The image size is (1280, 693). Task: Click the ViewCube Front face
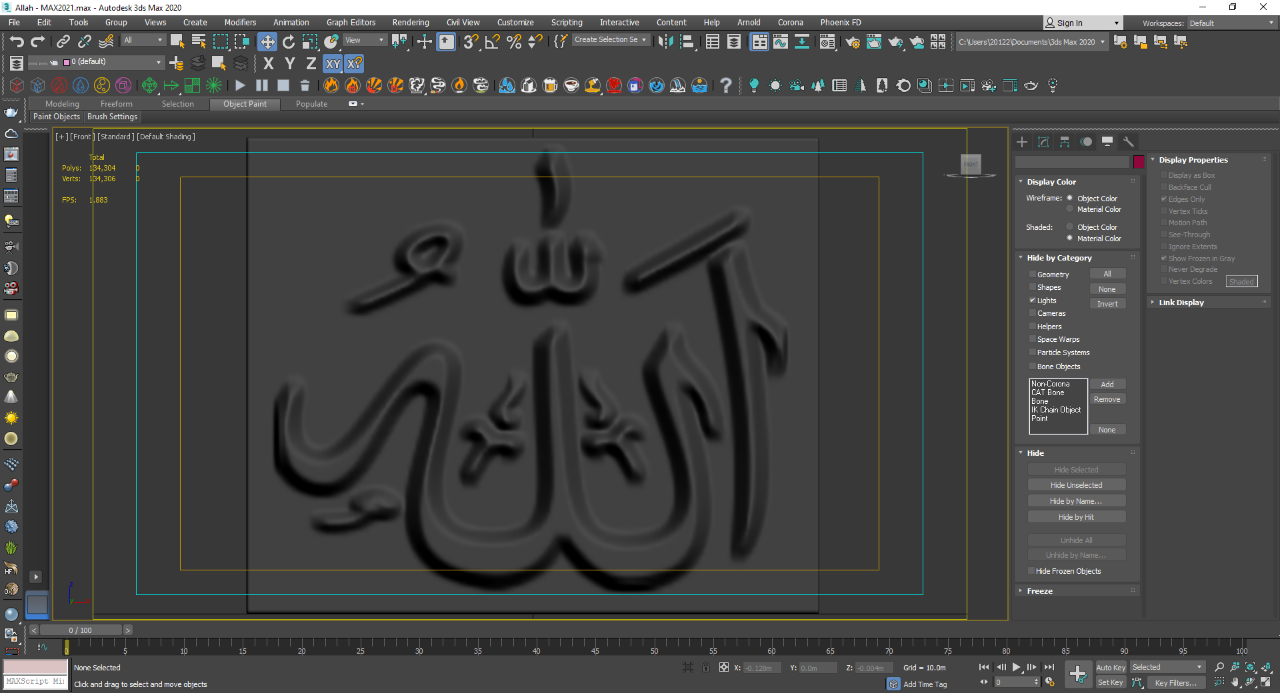tap(971, 164)
